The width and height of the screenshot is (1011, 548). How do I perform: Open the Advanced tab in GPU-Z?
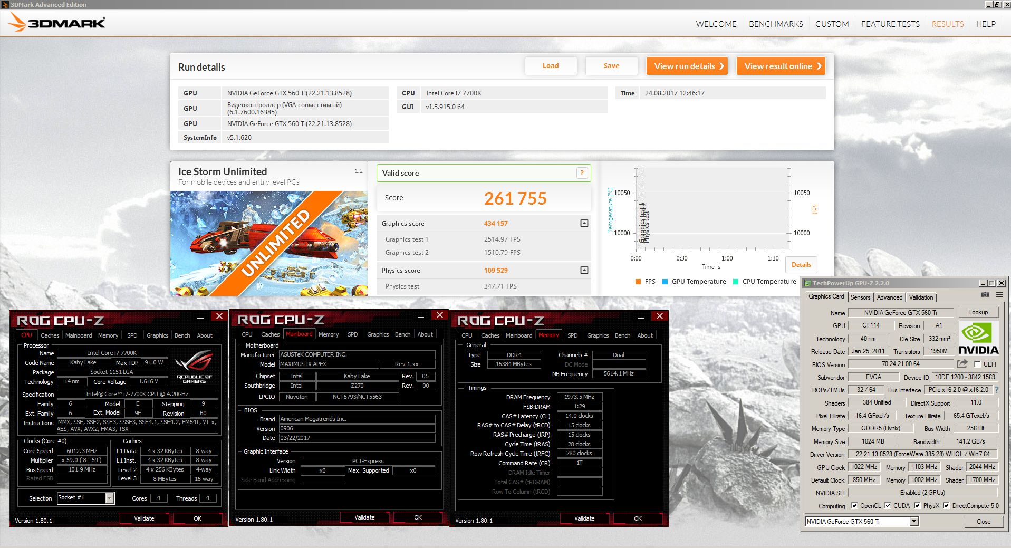(890, 297)
